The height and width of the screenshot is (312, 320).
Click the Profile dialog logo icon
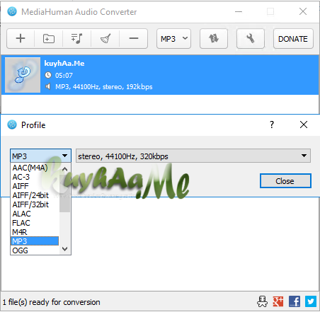click(12, 125)
